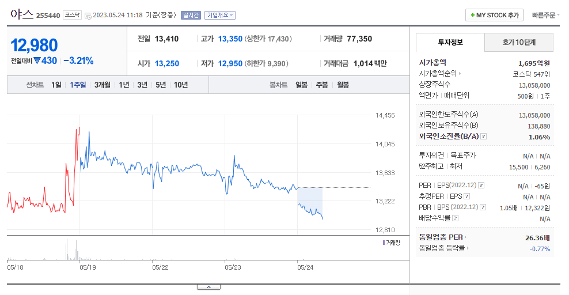Click the 05/22 date on the chart axis
This screenshot has width=569, height=295.
tap(161, 267)
